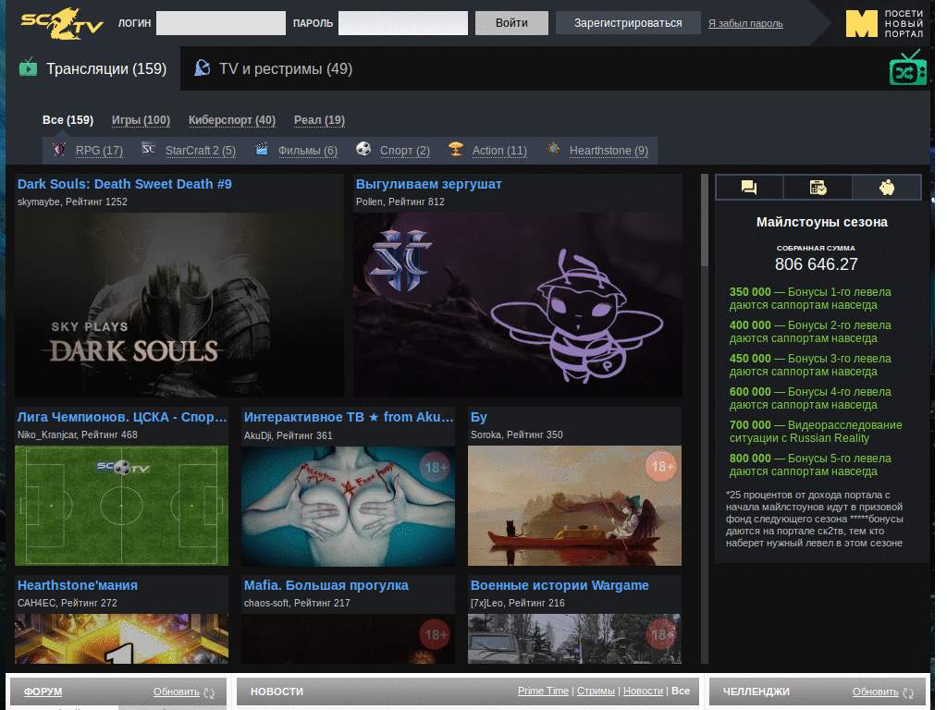Viewport: 947px width, 710px height.
Task: Click the Hearthstone category icon
Action: pyautogui.click(x=553, y=149)
